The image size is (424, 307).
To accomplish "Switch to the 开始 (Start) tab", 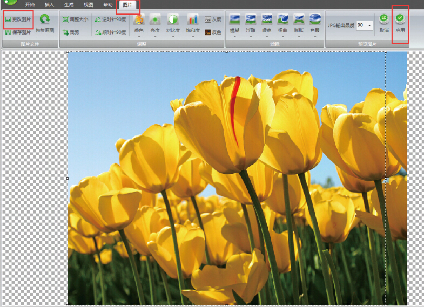I will [x=30, y=5].
